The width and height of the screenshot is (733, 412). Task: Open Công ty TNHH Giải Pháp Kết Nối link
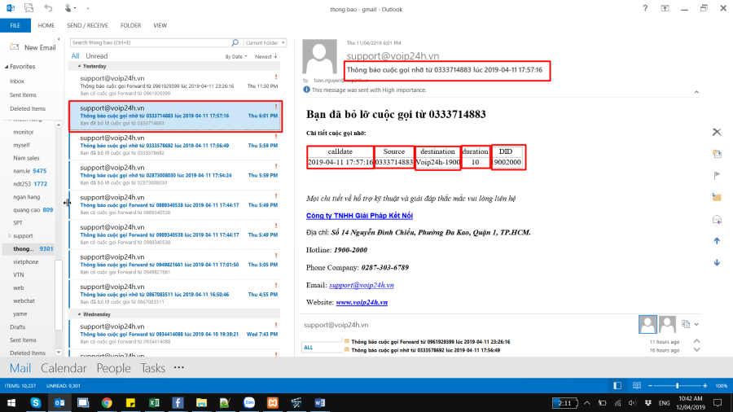click(359, 215)
